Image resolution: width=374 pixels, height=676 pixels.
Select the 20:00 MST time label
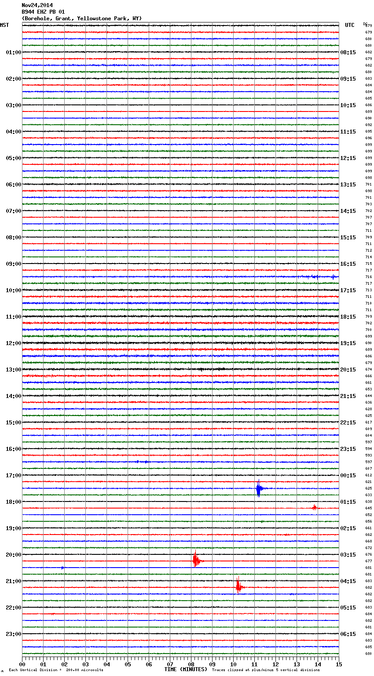click(x=14, y=555)
